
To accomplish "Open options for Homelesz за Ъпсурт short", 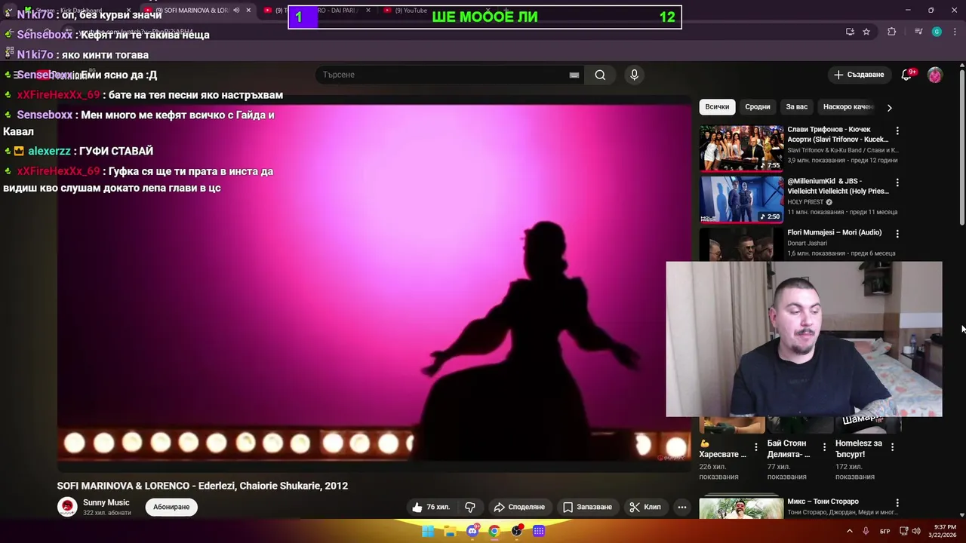I will pyautogui.click(x=892, y=447).
